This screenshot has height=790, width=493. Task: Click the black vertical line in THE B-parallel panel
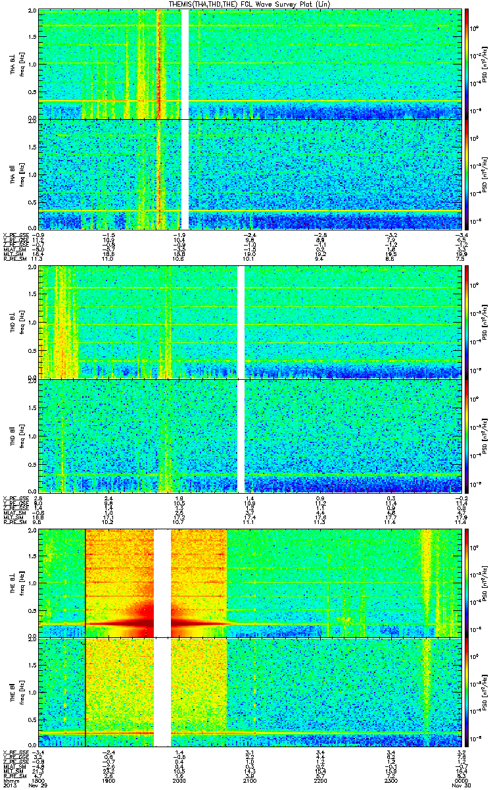[x=86, y=693]
